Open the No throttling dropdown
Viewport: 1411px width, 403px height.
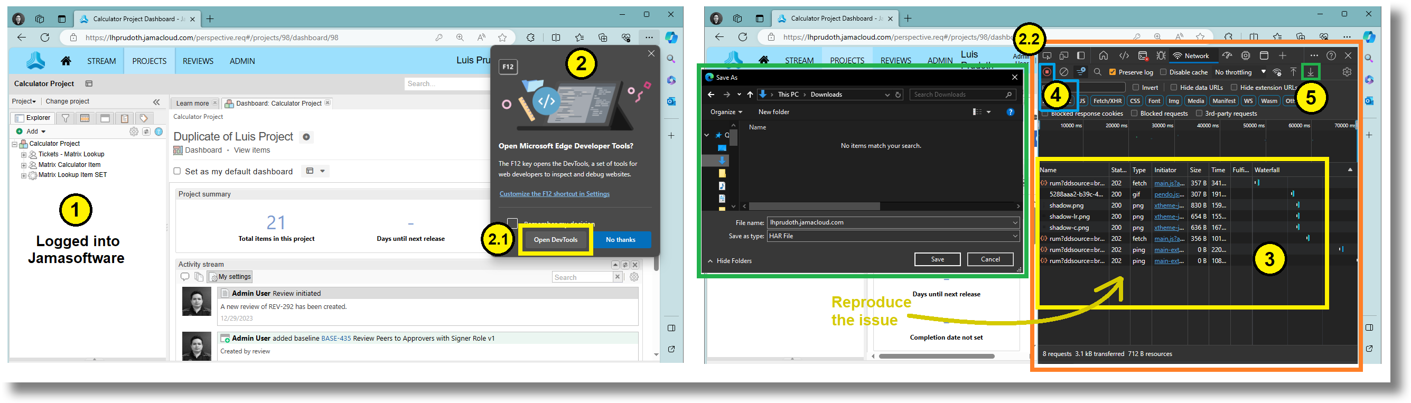tap(1240, 72)
